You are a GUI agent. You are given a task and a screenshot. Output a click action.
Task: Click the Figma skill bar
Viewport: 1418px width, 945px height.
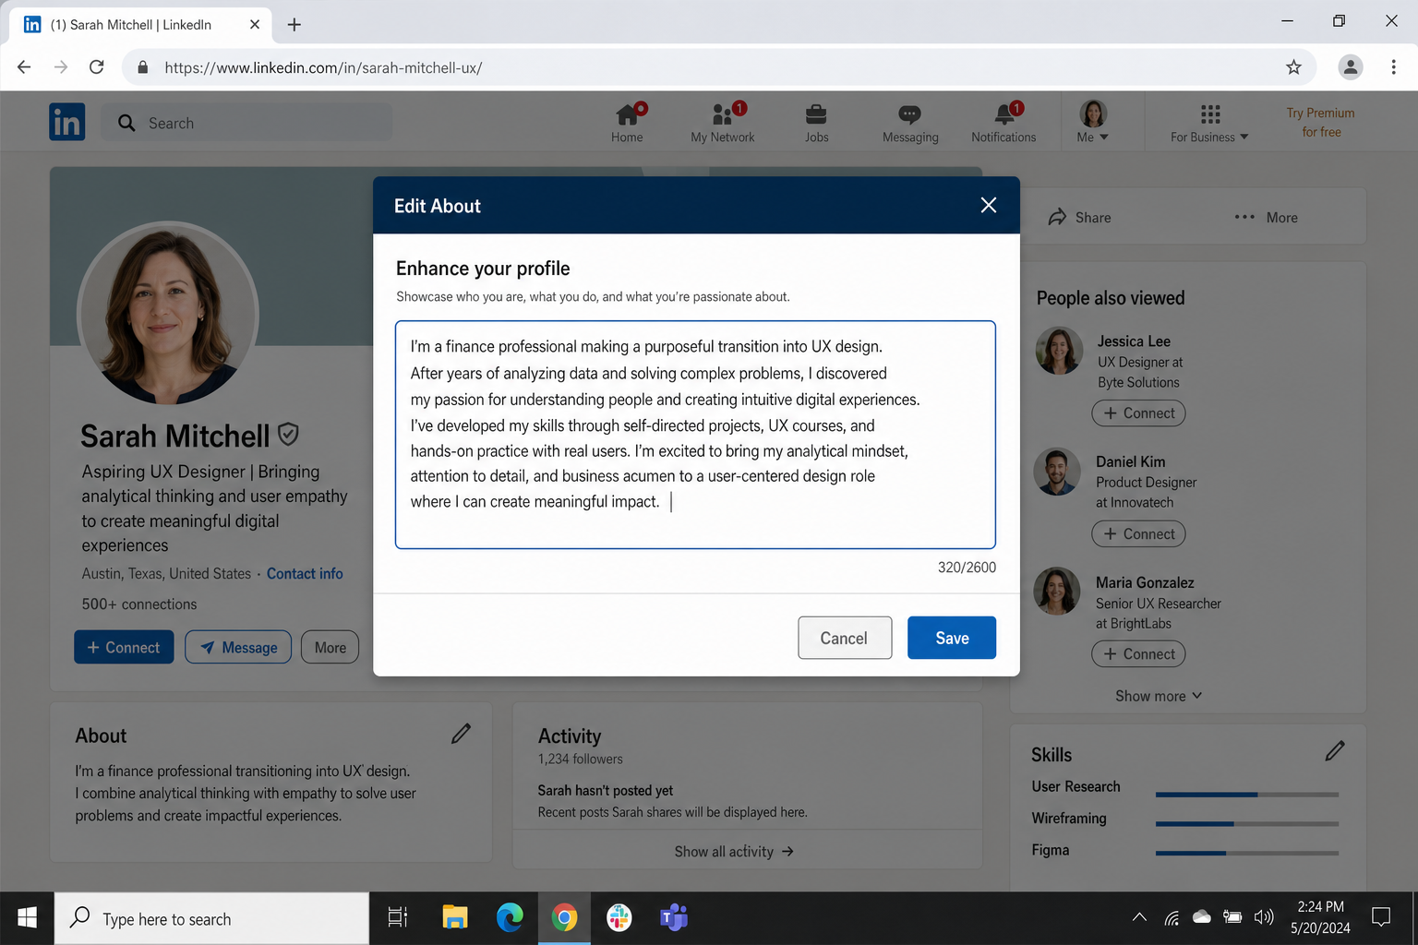point(1247,854)
